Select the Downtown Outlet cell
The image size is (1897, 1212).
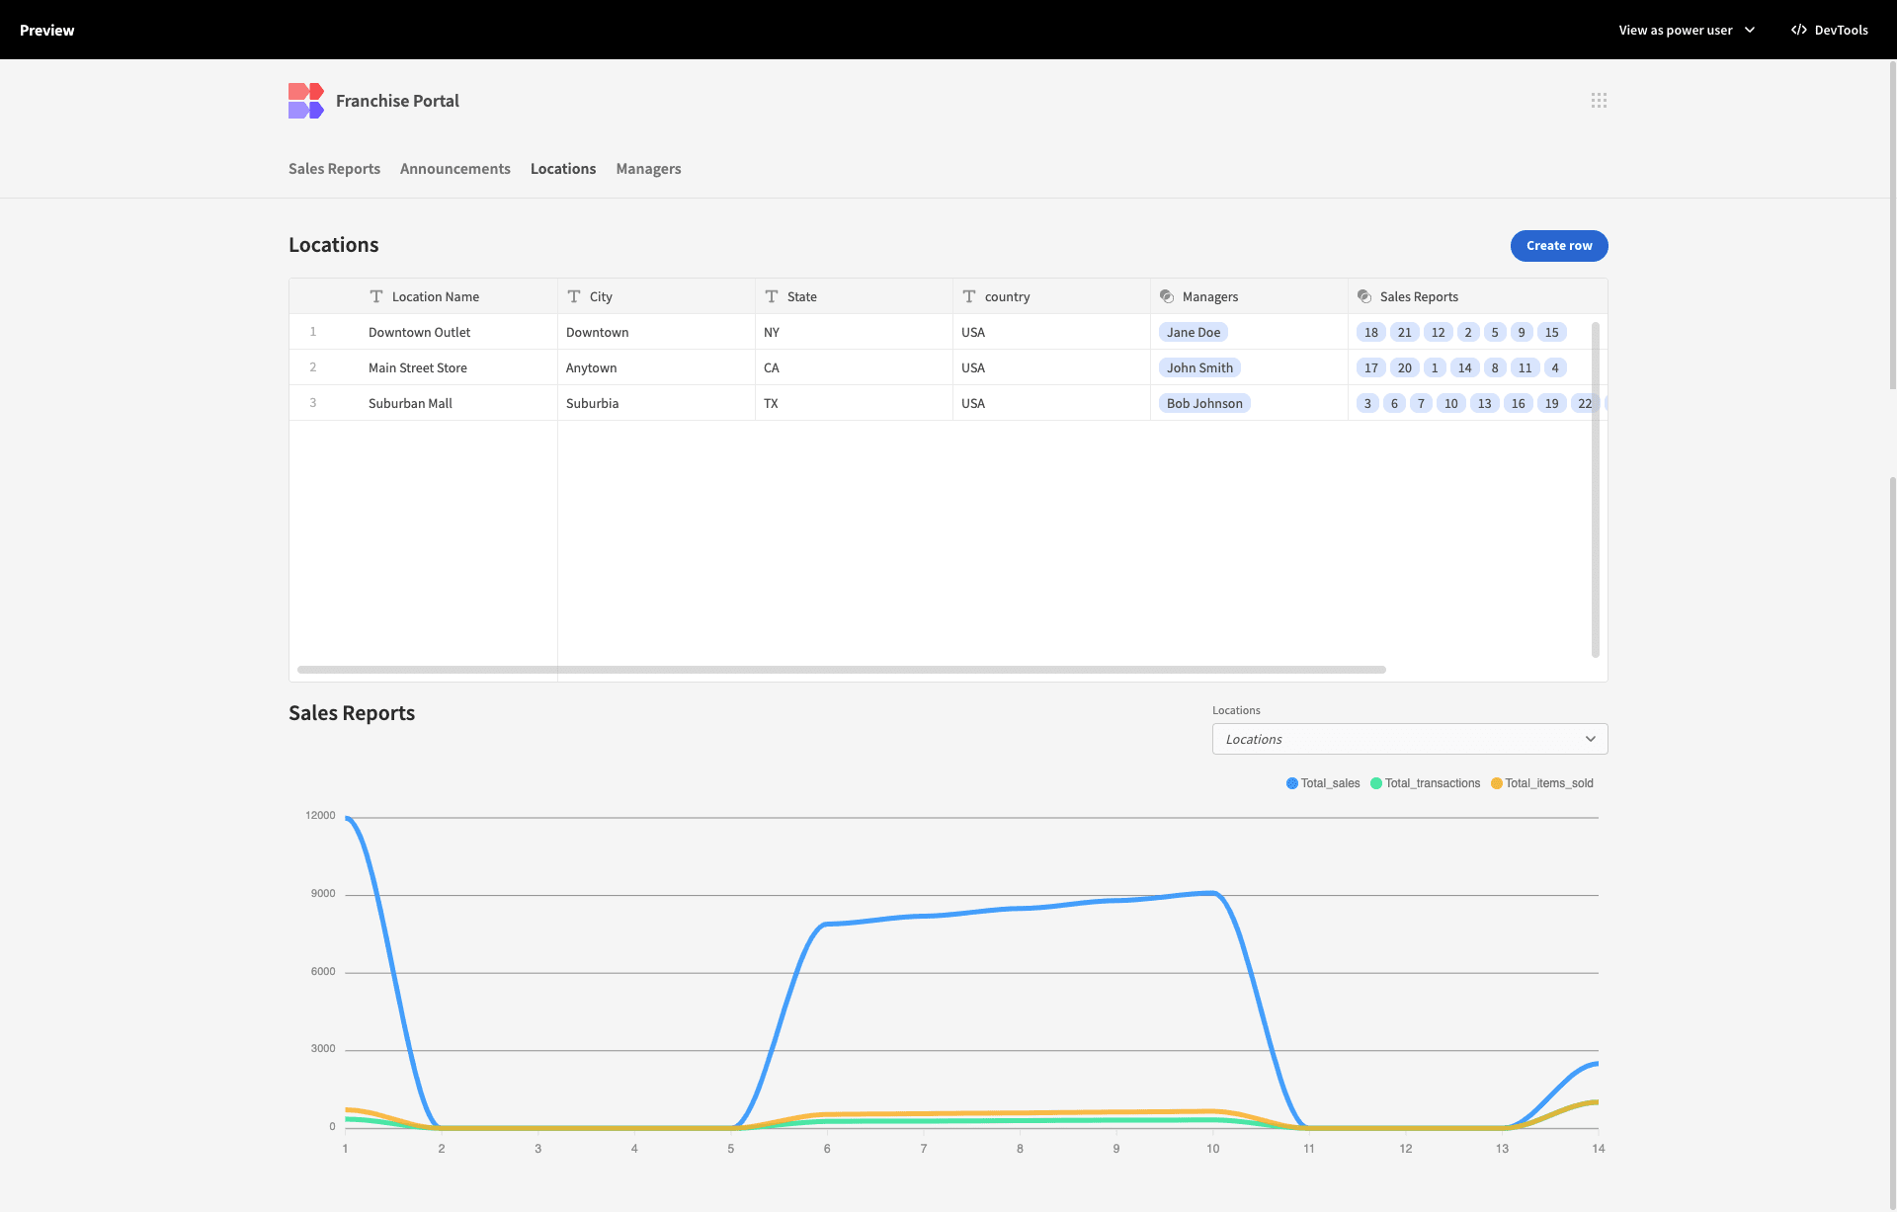(458, 332)
